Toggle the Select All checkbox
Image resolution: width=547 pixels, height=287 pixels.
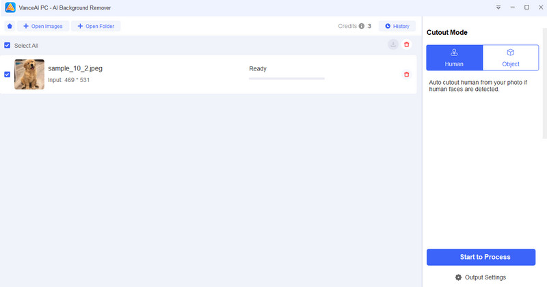8,45
